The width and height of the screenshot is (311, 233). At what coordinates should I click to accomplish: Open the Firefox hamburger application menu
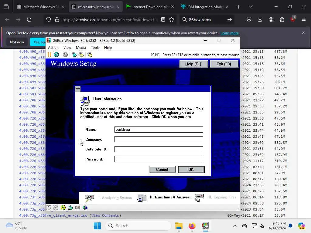pyautogui.click(x=304, y=20)
